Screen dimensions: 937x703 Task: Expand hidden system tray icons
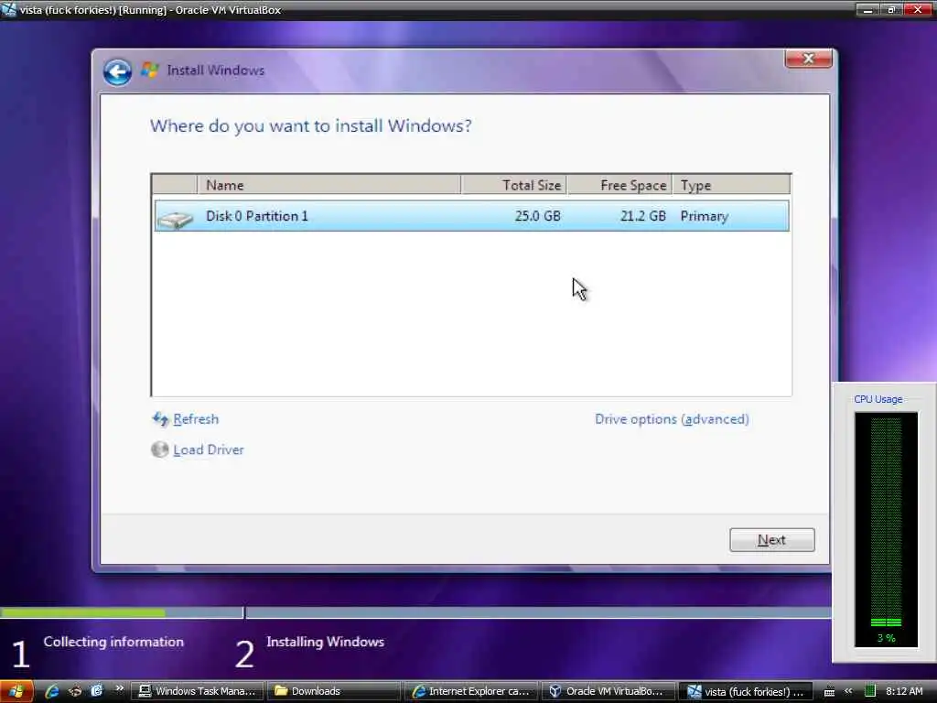[848, 691]
